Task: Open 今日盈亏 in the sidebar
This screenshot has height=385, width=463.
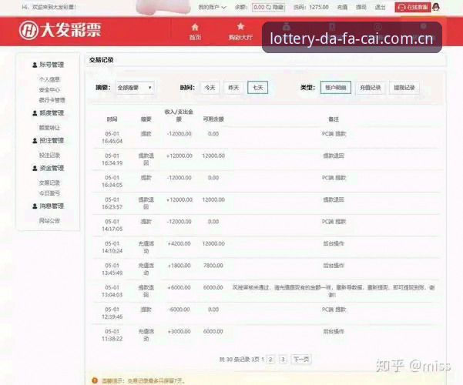Action: (49, 193)
